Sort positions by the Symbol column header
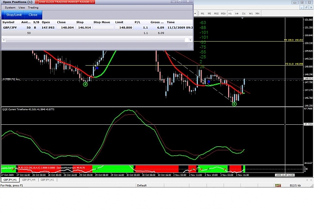This screenshot has width=314, height=213. click(x=8, y=22)
